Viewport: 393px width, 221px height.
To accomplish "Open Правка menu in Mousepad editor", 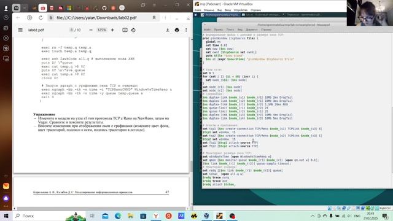I will (x=219, y=29).
